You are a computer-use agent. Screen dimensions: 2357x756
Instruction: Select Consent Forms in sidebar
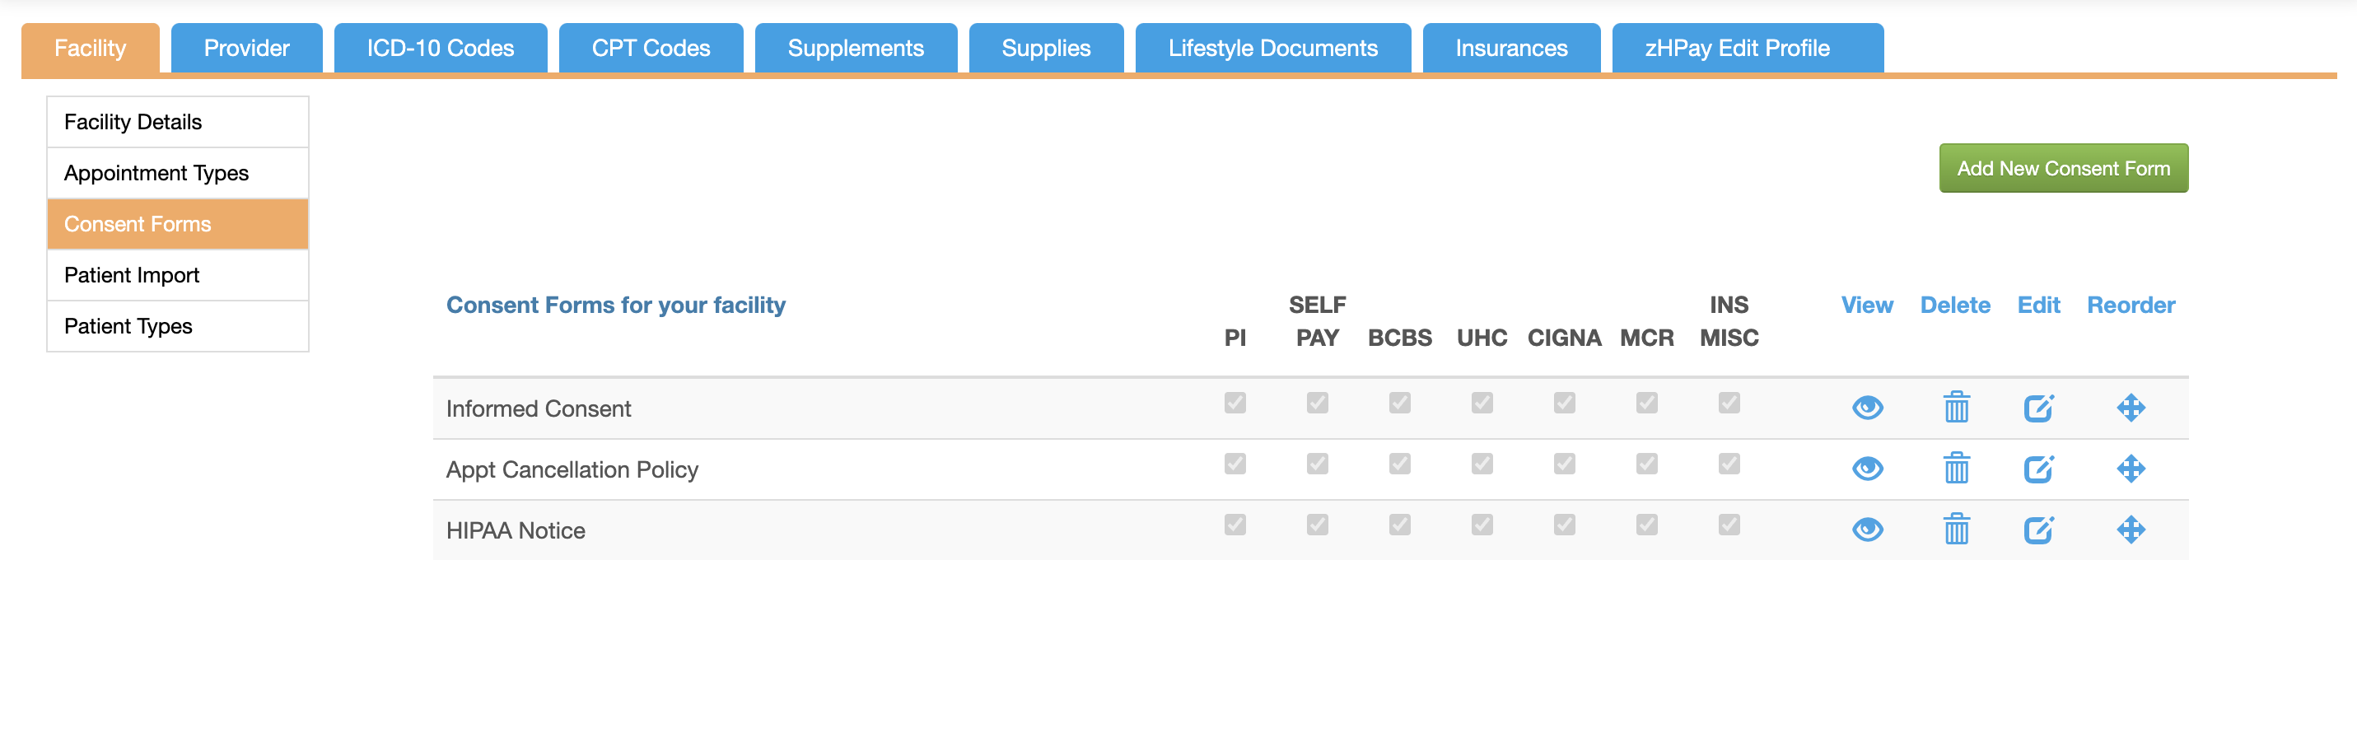tap(178, 224)
